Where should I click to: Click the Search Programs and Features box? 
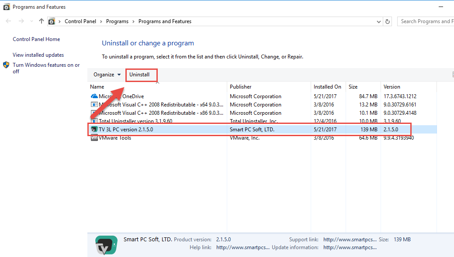[x=426, y=21]
